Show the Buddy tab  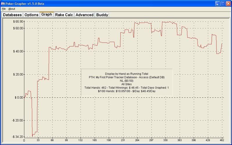pyautogui.click(x=102, y=15)
